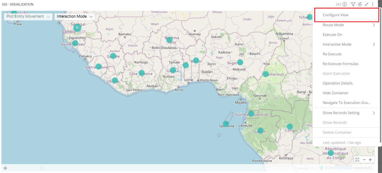Select Re-Execute Formulas menu entry

[346, 64]
